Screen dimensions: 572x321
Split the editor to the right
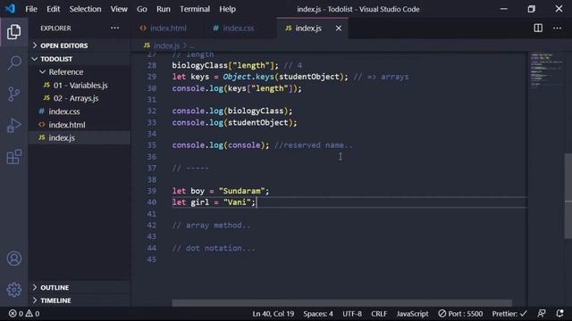538,28
